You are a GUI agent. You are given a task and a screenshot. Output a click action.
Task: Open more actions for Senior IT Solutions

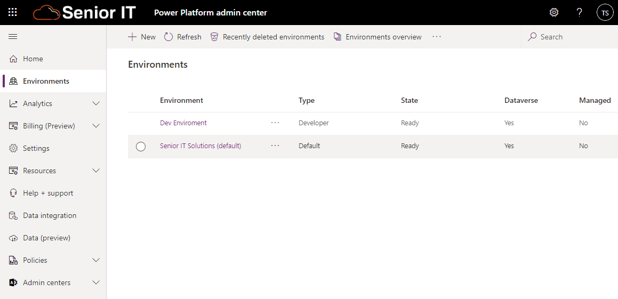tap(275, 146)
